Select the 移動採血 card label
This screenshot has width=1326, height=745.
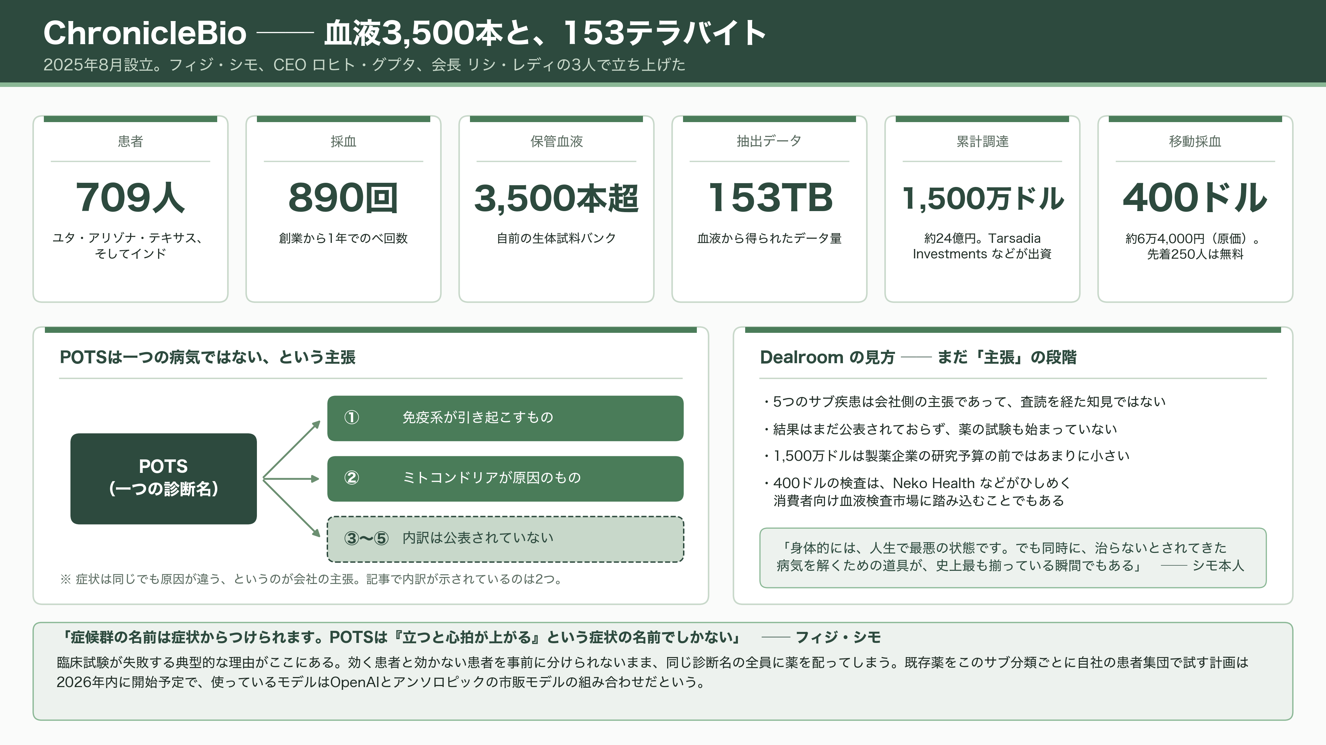1195,141
